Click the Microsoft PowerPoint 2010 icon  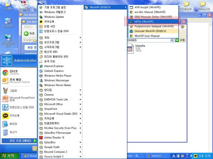pyautogui.click(x=5, y=99)
